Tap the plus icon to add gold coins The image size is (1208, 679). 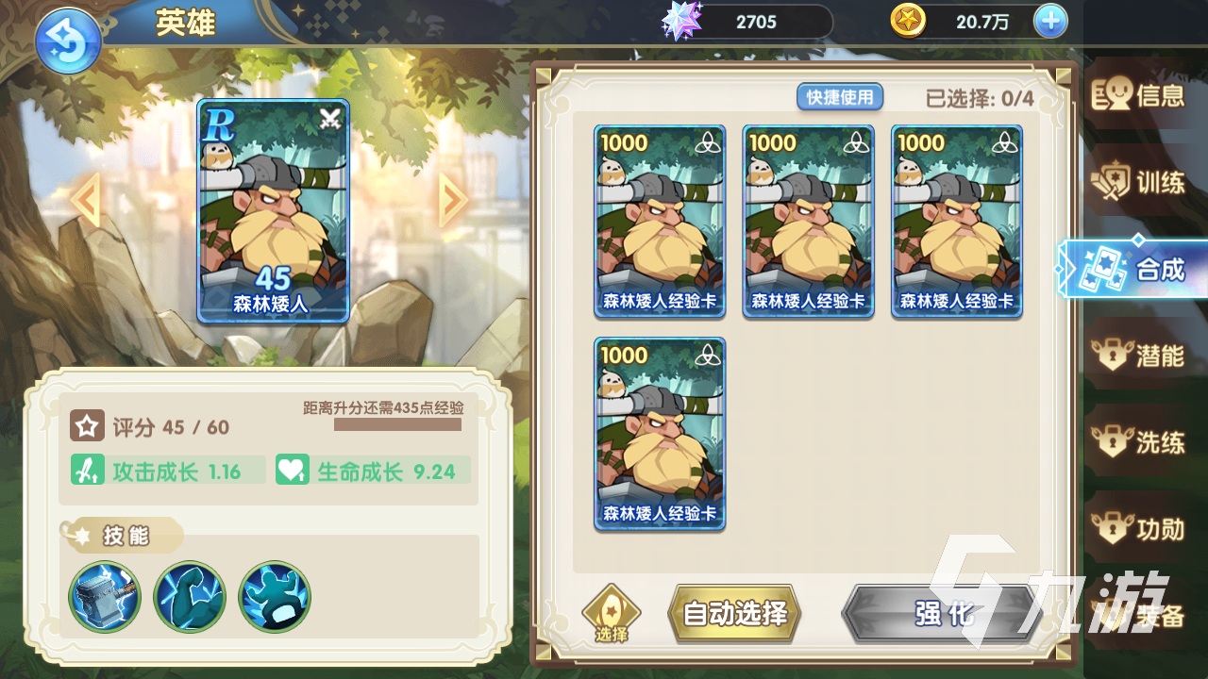click(x=1050, y=21)
